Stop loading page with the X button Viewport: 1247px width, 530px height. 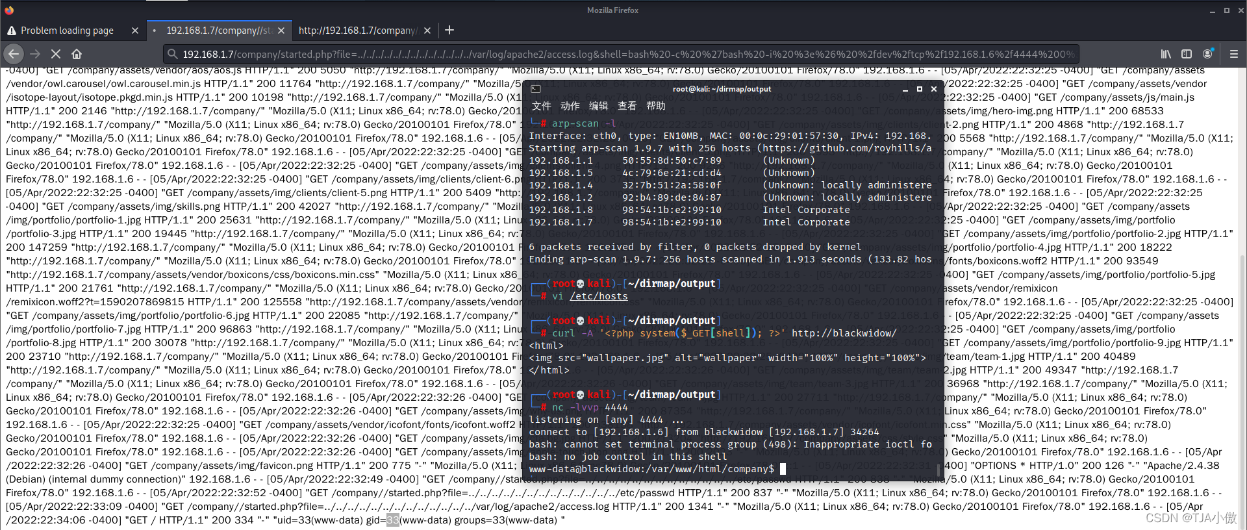point(56,54)
